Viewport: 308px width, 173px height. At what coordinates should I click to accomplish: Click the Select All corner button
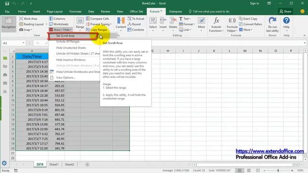pos(13,51)
